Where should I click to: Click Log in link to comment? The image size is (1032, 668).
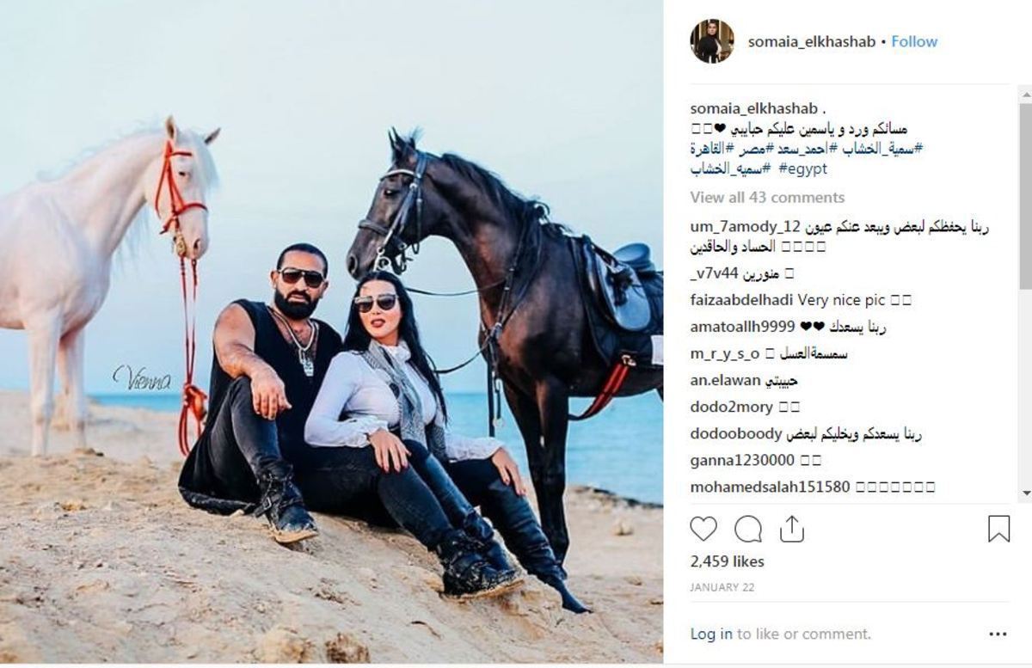point(711,634)
